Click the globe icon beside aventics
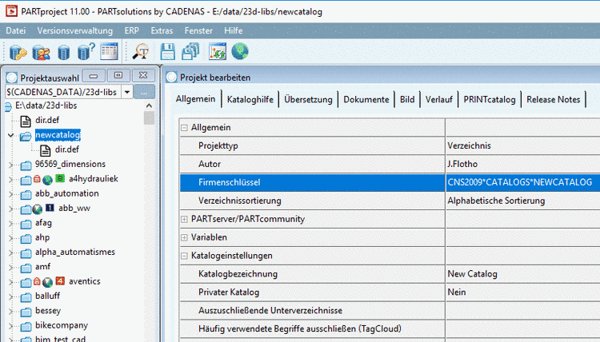This screenshot has width=600, height=342. [x=47, y=282]
